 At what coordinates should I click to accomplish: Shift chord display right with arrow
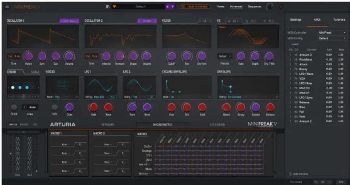(39, 88)
